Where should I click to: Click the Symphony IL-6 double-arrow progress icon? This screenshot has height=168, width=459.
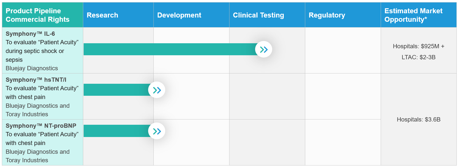point(264,49)
